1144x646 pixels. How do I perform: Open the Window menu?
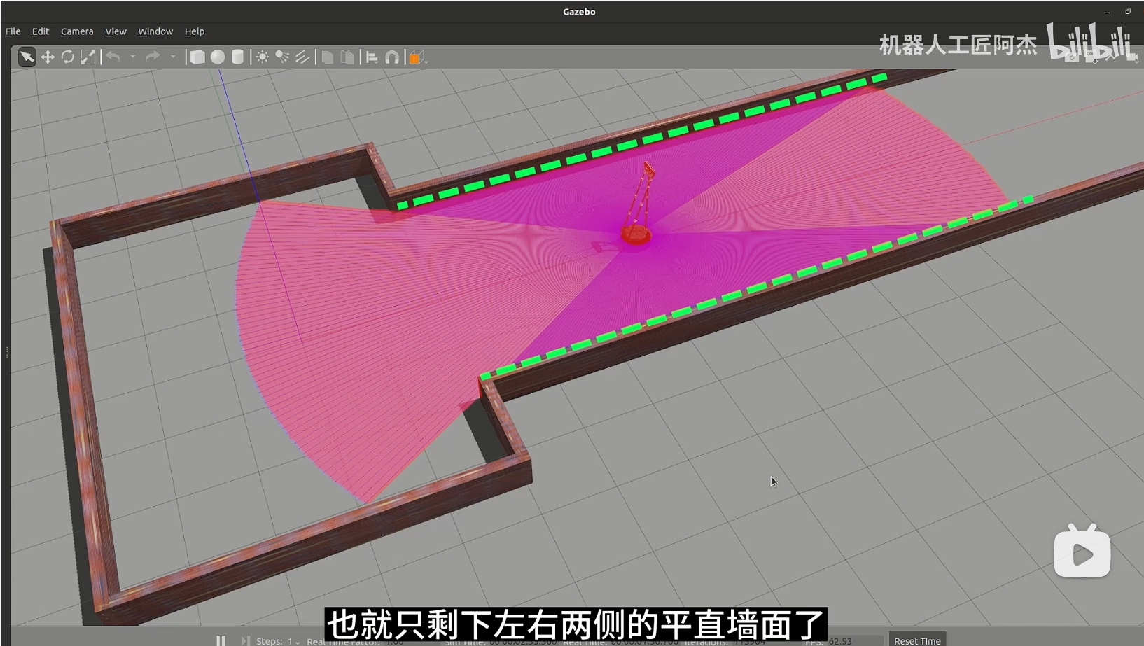[155, 31]
